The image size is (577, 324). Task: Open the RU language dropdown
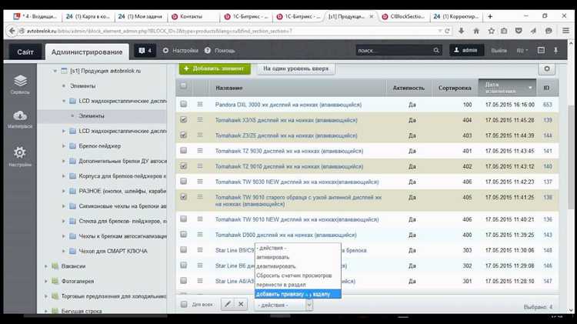[x=522, y=51]
